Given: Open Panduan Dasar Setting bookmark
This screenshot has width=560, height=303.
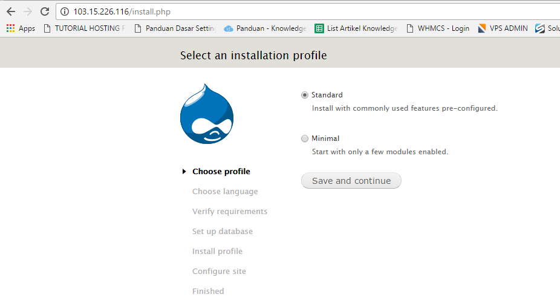Looking at the screenshot, I should point(175,28).
